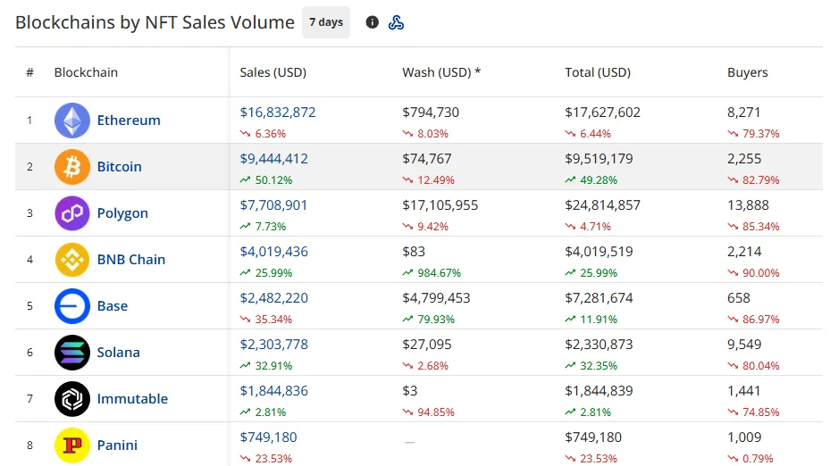830x466 pixels.
Task: Click the Polygon logo icon
Action: tap(72, 213)
